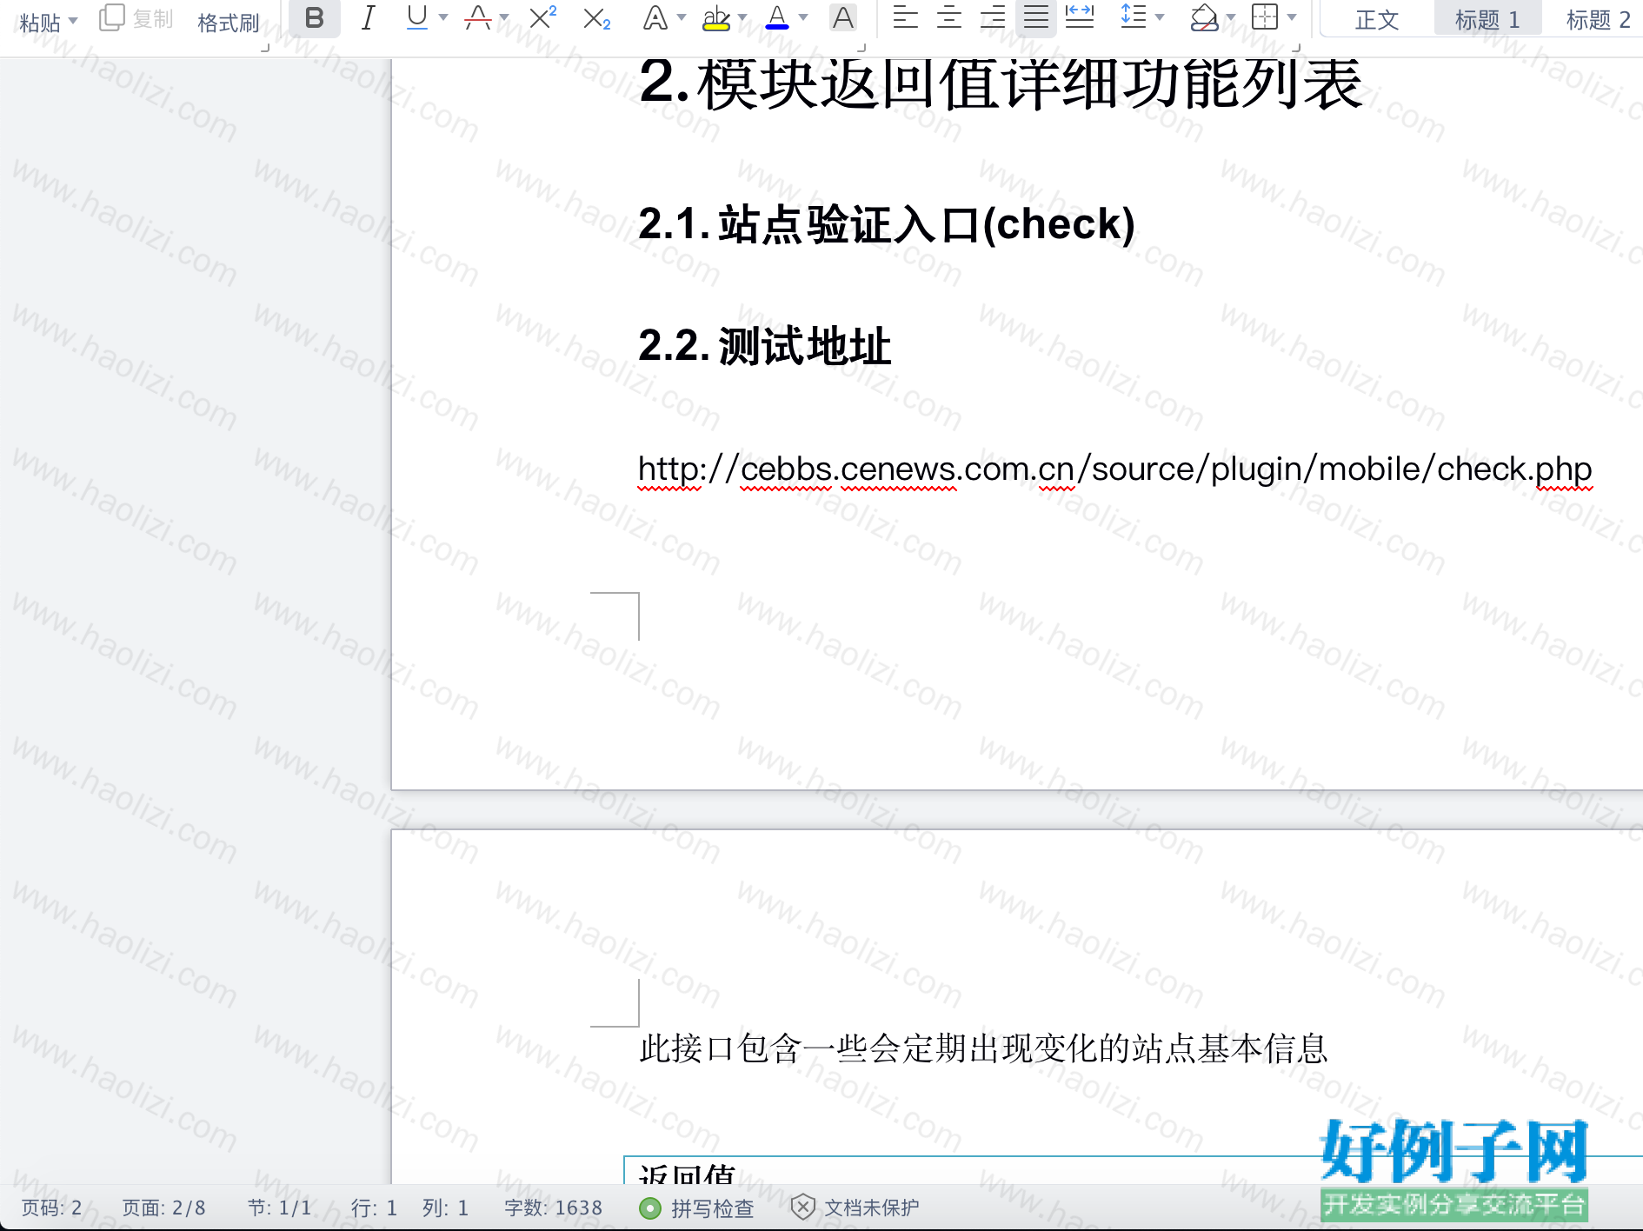Click the 节: 1/1 section indicator
This screenshot has width=1643, height=1231.
tap(279, 1208)
